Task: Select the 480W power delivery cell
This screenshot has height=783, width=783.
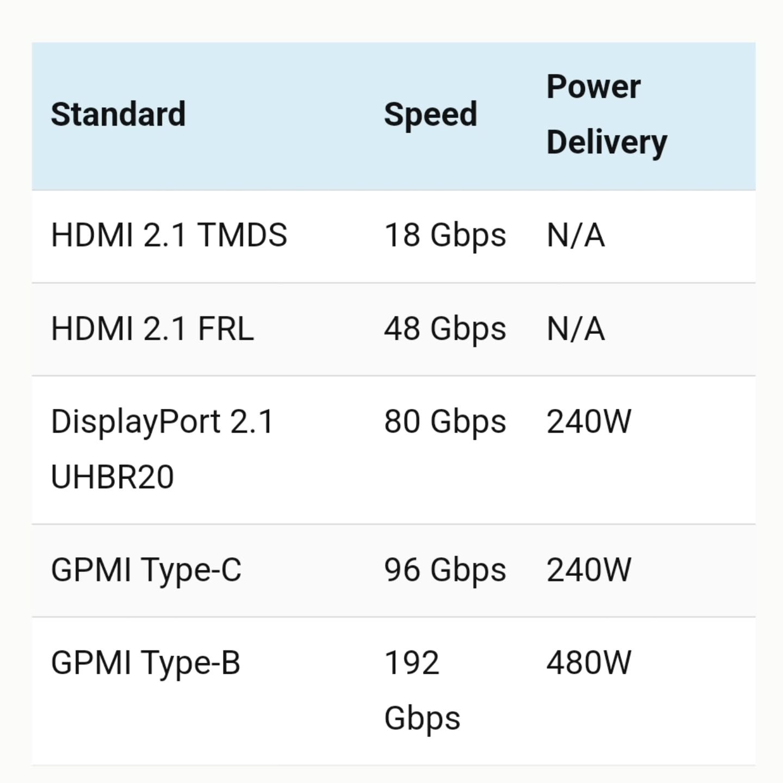Action: click(x=589, y=663)
